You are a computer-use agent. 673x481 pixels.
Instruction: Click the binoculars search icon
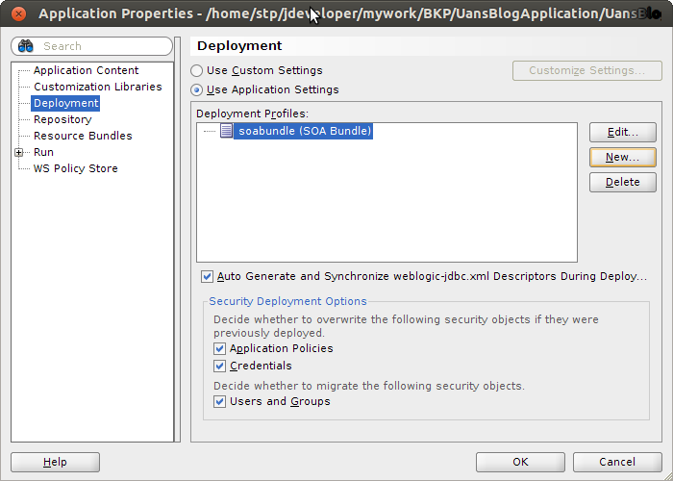pos(26,46)
